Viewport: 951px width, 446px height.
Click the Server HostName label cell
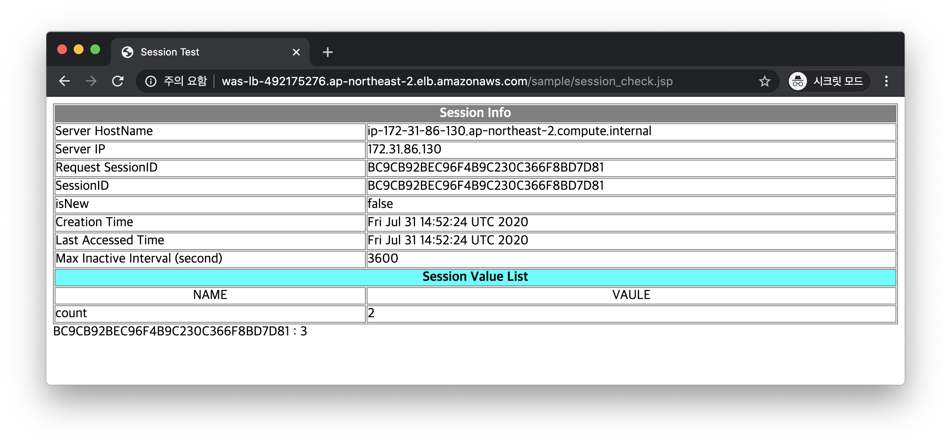click(x=210, y=131)
